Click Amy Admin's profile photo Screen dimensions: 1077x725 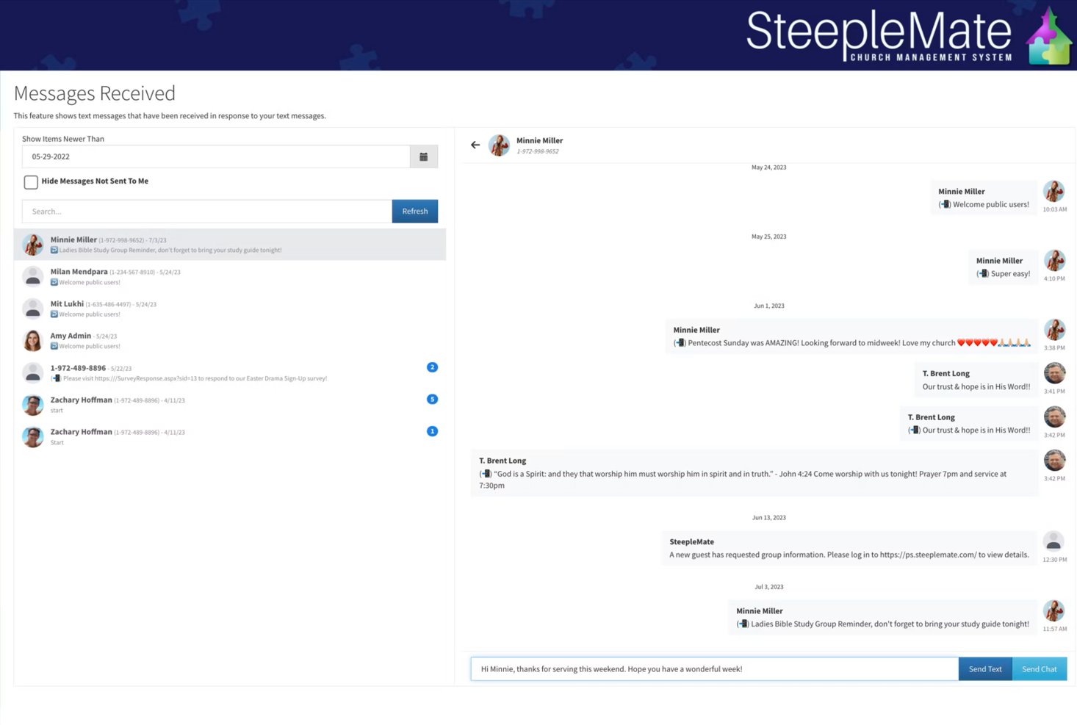point(32,340)
